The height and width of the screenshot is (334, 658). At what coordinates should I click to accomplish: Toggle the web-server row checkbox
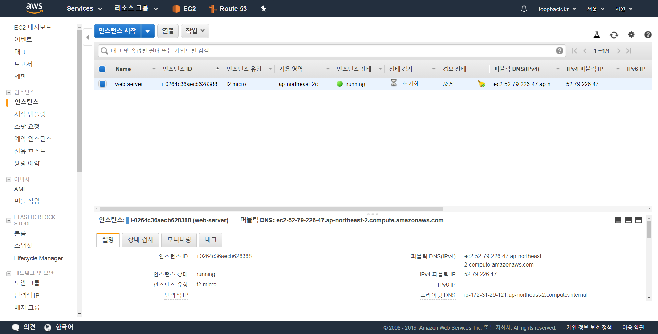click(x=102, y=84)
